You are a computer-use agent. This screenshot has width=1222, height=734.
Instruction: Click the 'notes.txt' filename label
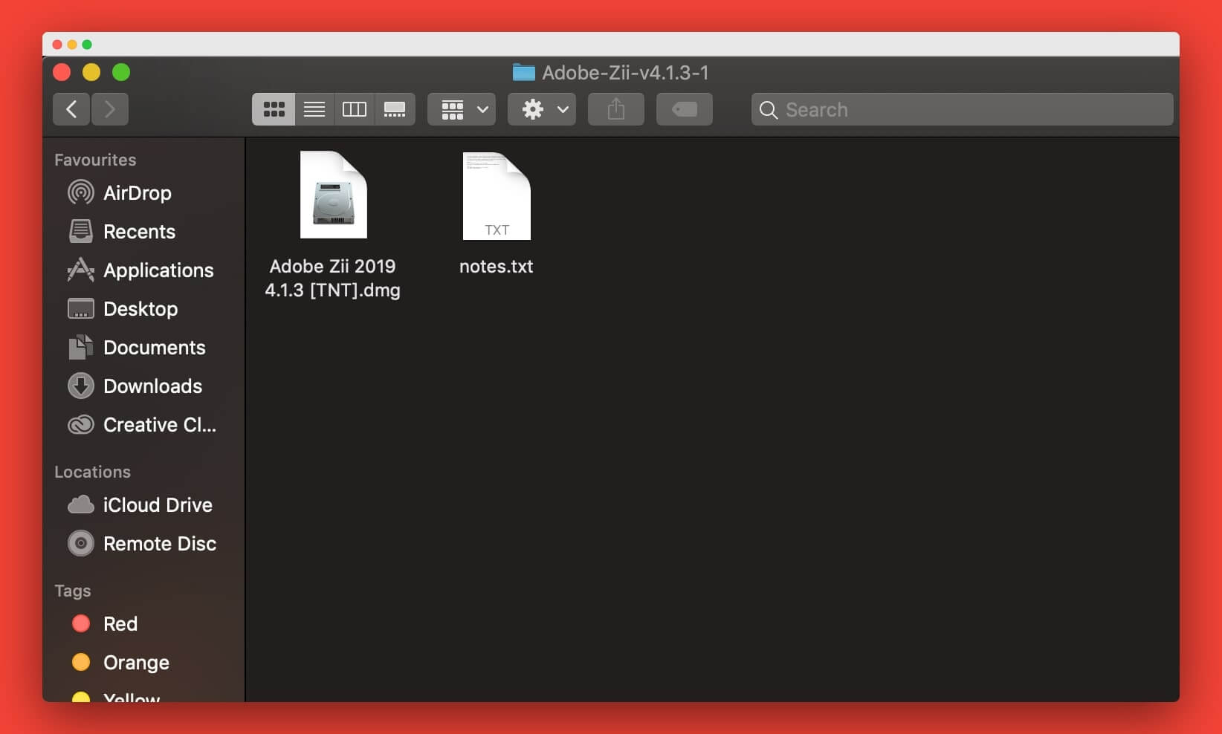coord(497,266)
